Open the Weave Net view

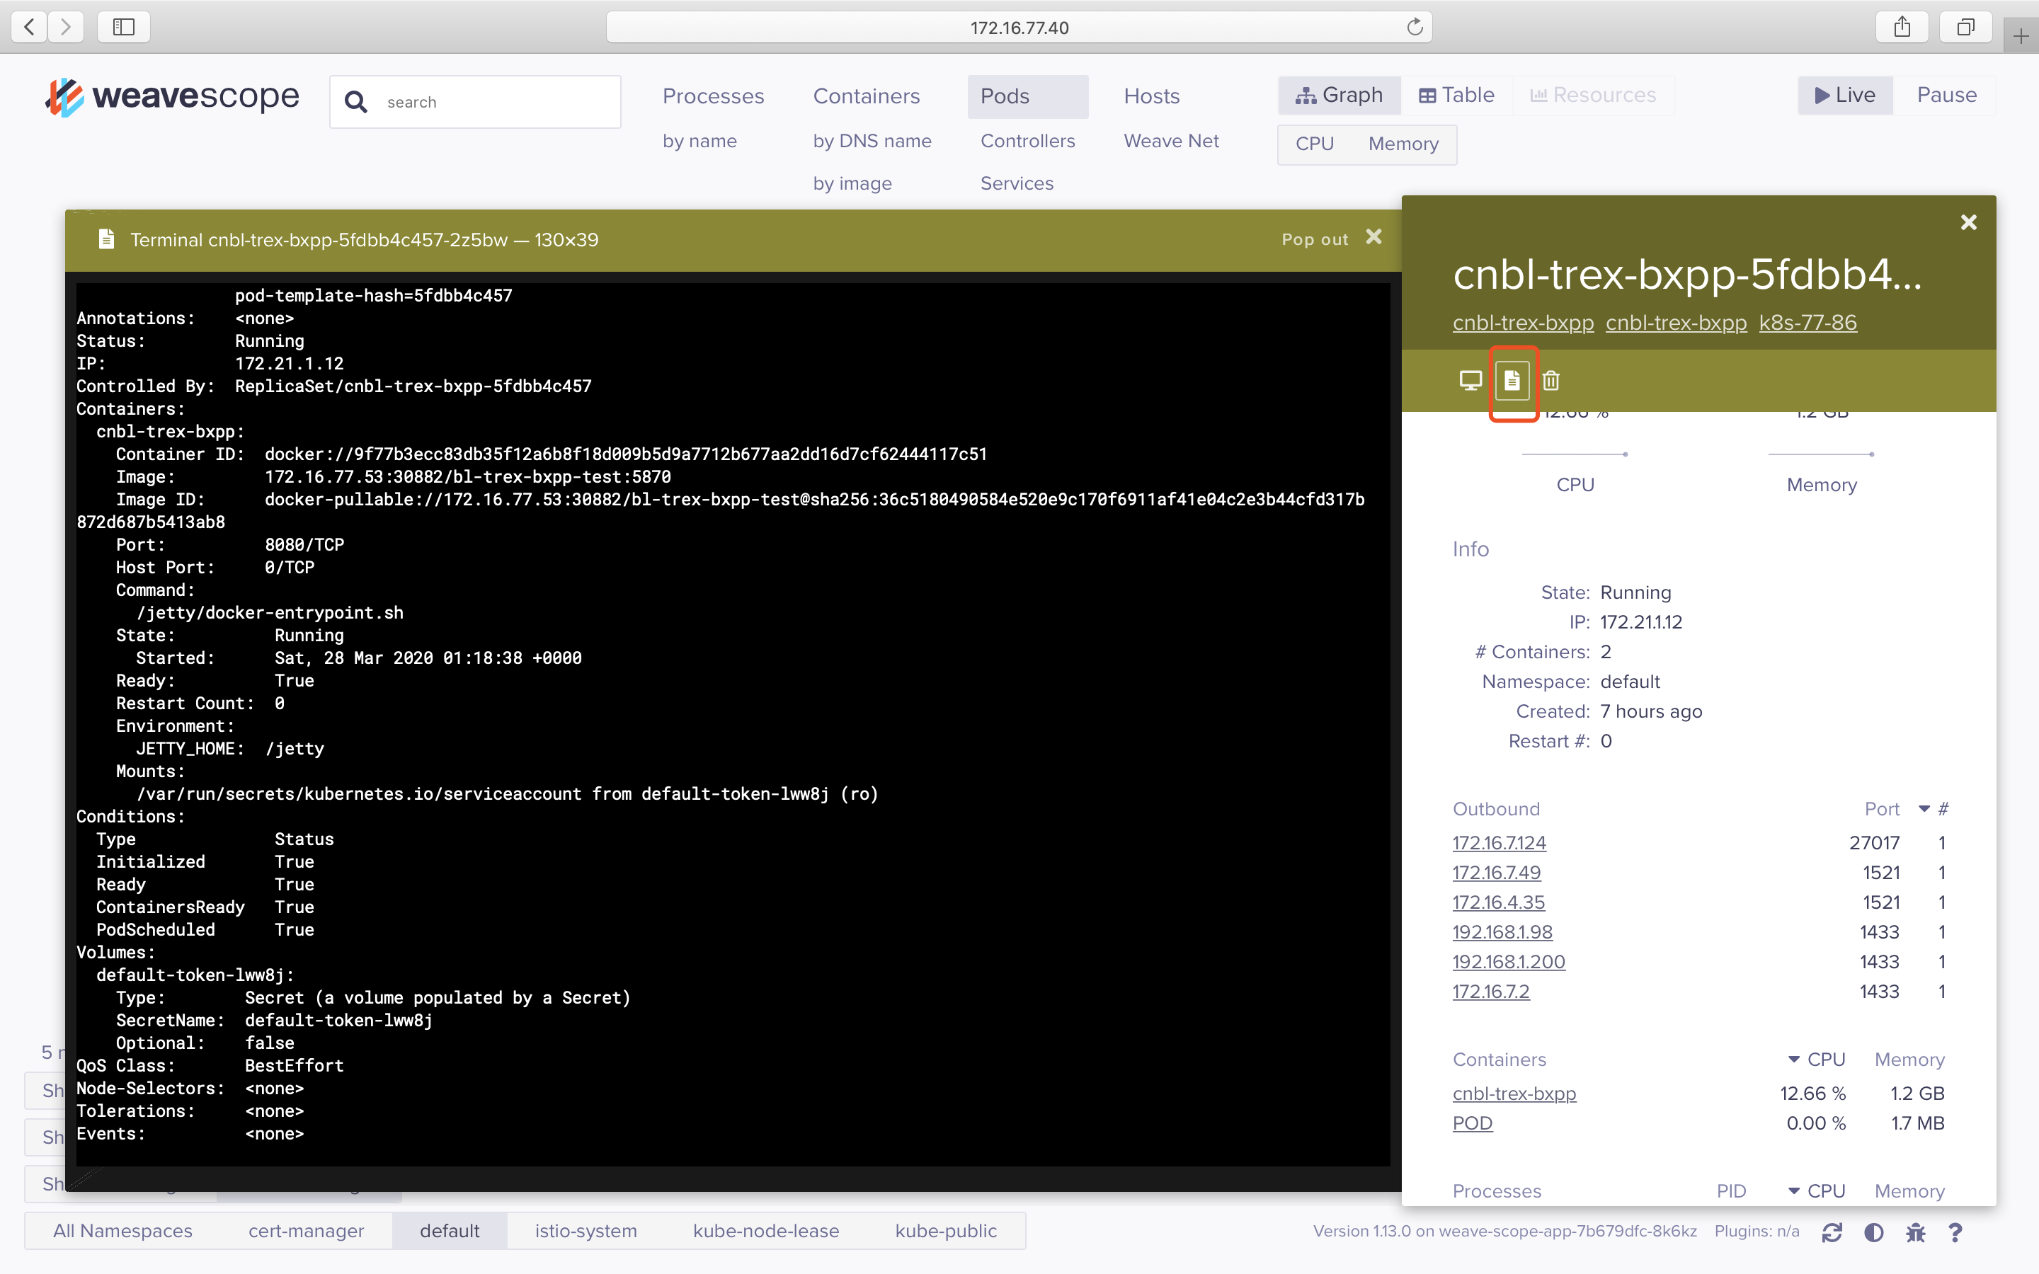pos(1171,141)
